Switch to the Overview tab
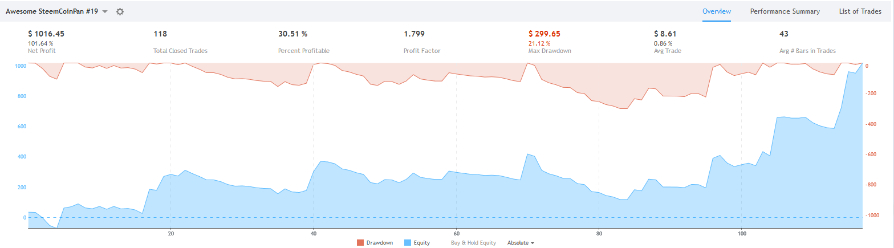The width and height of the screenshot is (894, 248). (717, 11)
